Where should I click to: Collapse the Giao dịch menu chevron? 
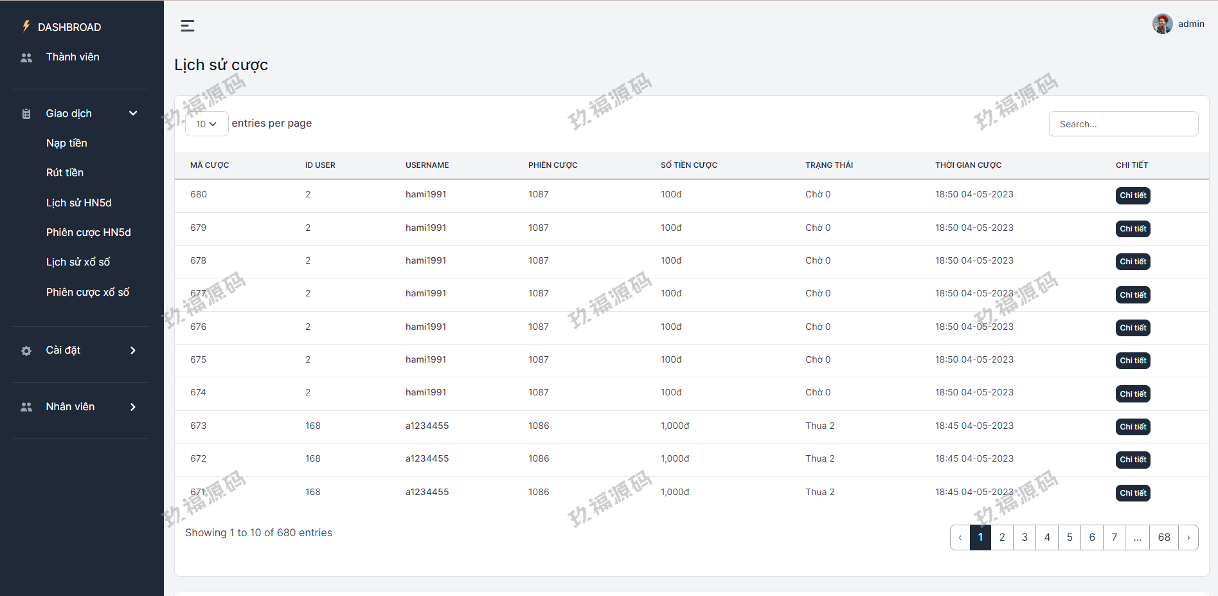(133, 114)
